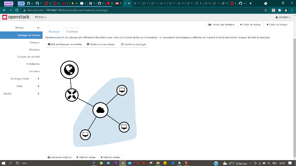Click the bottom Créer un routeur button
Viewport: 296px width, 166px height.
click(x=110, y=157)
